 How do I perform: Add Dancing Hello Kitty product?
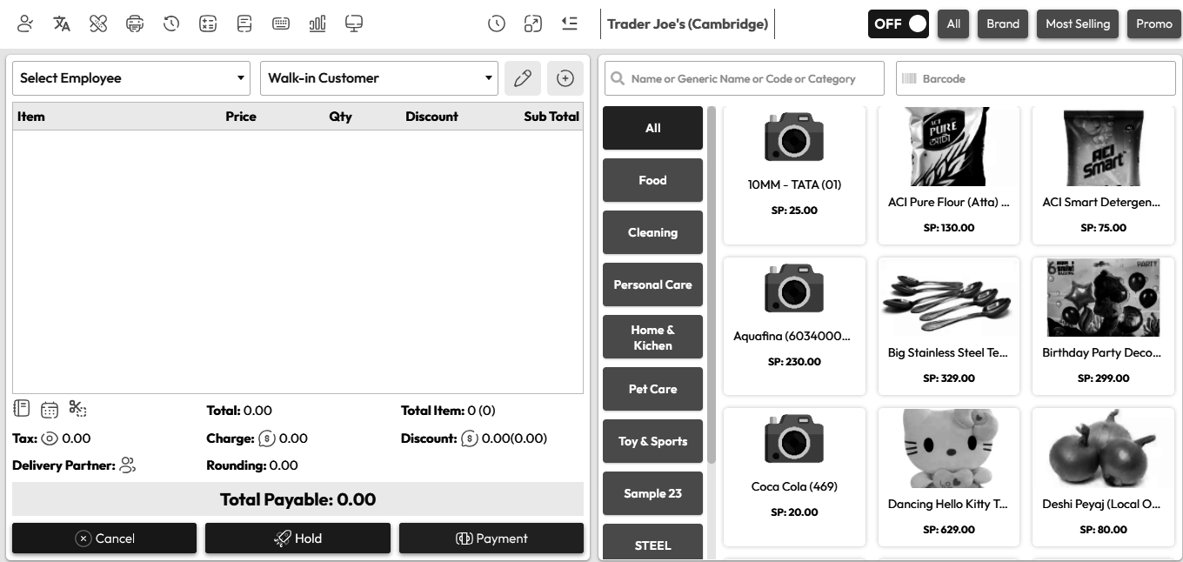[x=949, y=477]
